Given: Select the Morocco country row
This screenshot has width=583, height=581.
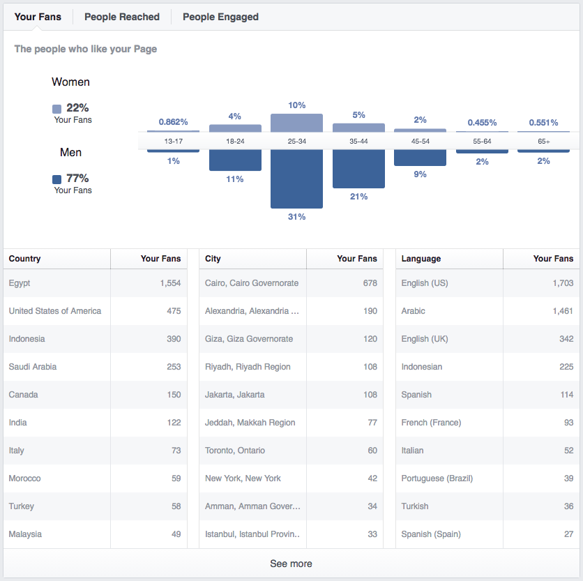Looking at the screenshot, I should click(x=95, y=478).
